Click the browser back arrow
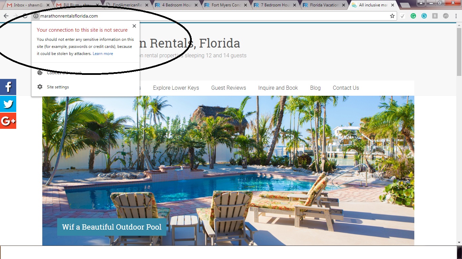The height and width of the screenshot is (259, 462). click(6, 16)
